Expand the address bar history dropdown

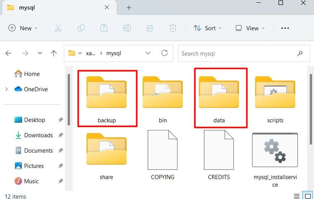[148, 53]
